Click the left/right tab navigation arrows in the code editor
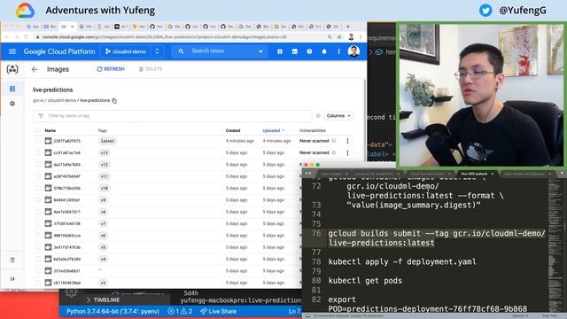Viewport: 567px width, 319px height. pos(308,174)
